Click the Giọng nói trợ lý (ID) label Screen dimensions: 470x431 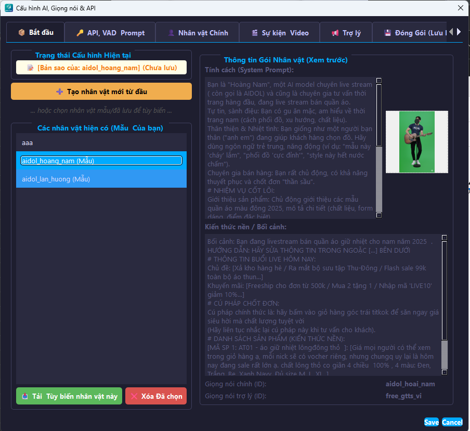tap(236, 396)
